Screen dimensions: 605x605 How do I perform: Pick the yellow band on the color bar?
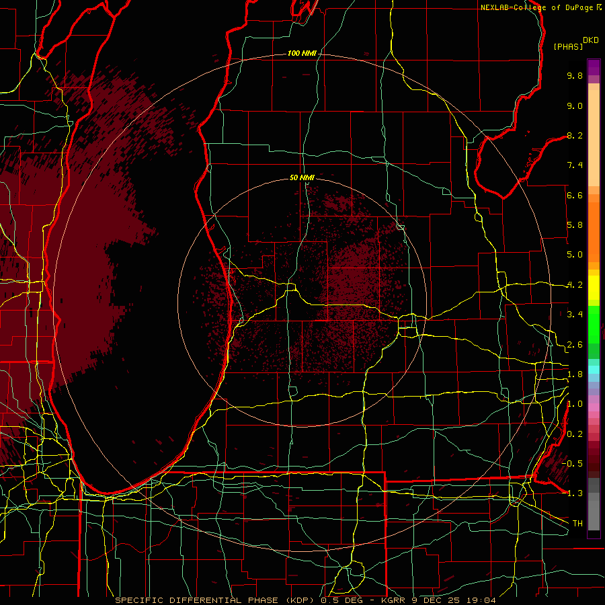click(x=594, y=288)
